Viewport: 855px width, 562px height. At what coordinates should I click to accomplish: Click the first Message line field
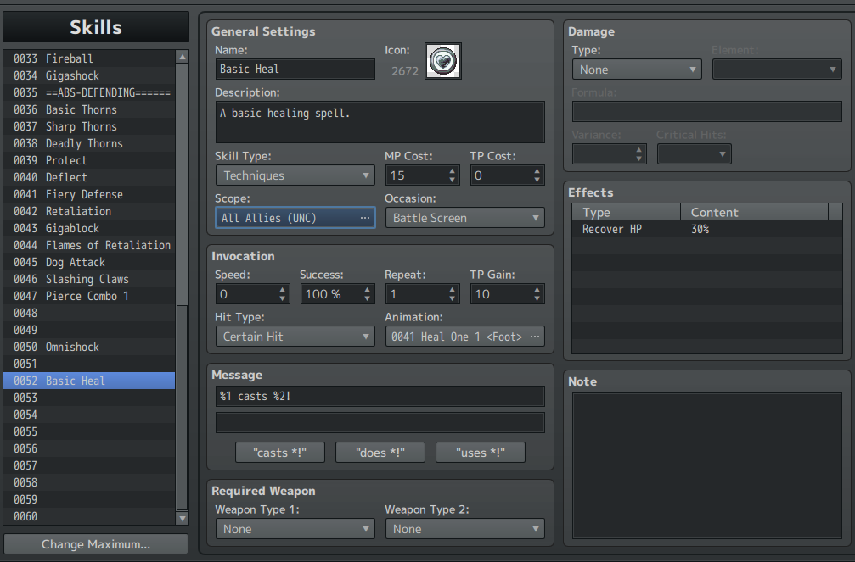click(x=380, y=397)
